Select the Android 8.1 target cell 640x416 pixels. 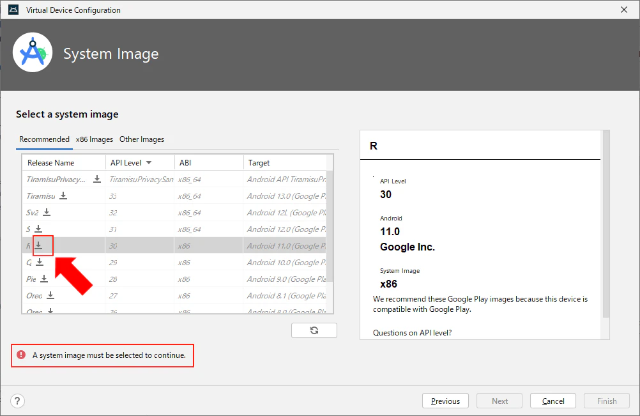[x=286, y=296]
